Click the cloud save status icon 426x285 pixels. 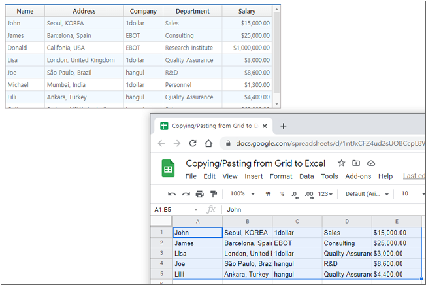click(371, 163)
